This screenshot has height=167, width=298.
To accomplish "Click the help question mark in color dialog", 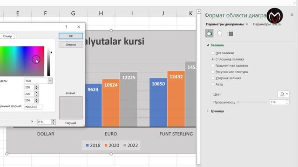I will click(66, 27).
